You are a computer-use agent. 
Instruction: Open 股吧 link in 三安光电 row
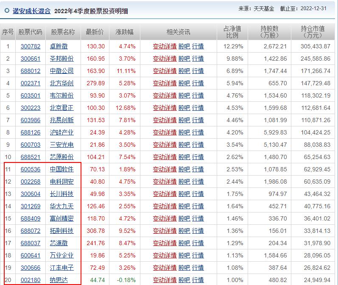184,145
